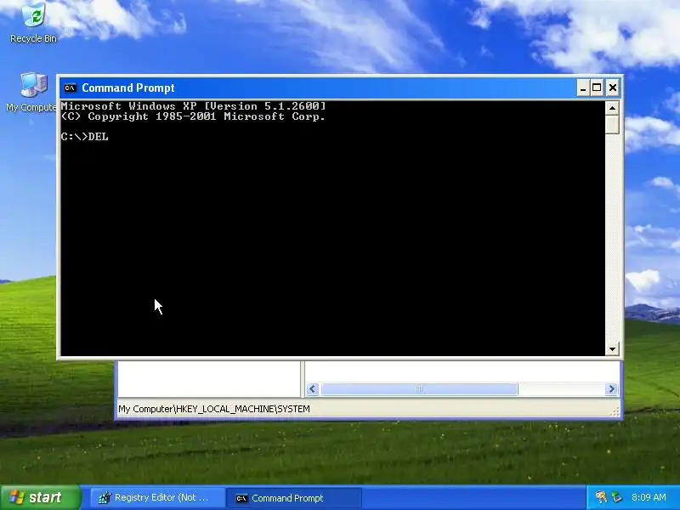Select the My Computer desktop icon
This screenshot has width=680, height=510.
pyautogui.click(x=32, y=92)
